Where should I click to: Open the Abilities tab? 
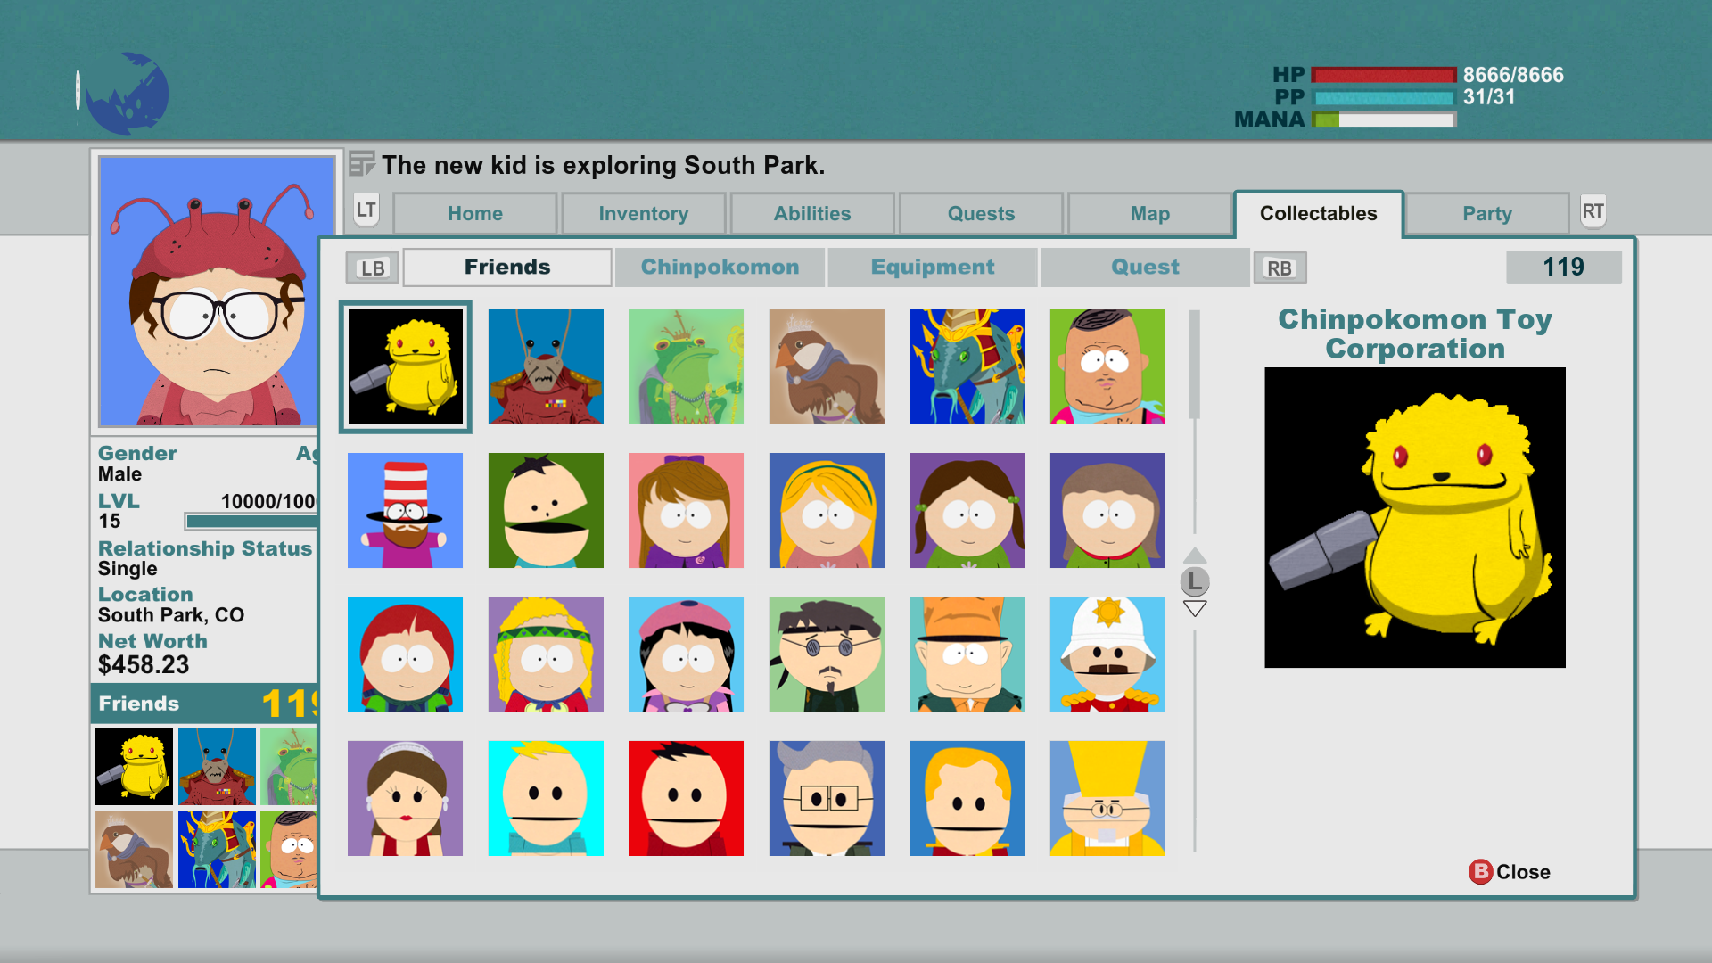pos(812,213)
